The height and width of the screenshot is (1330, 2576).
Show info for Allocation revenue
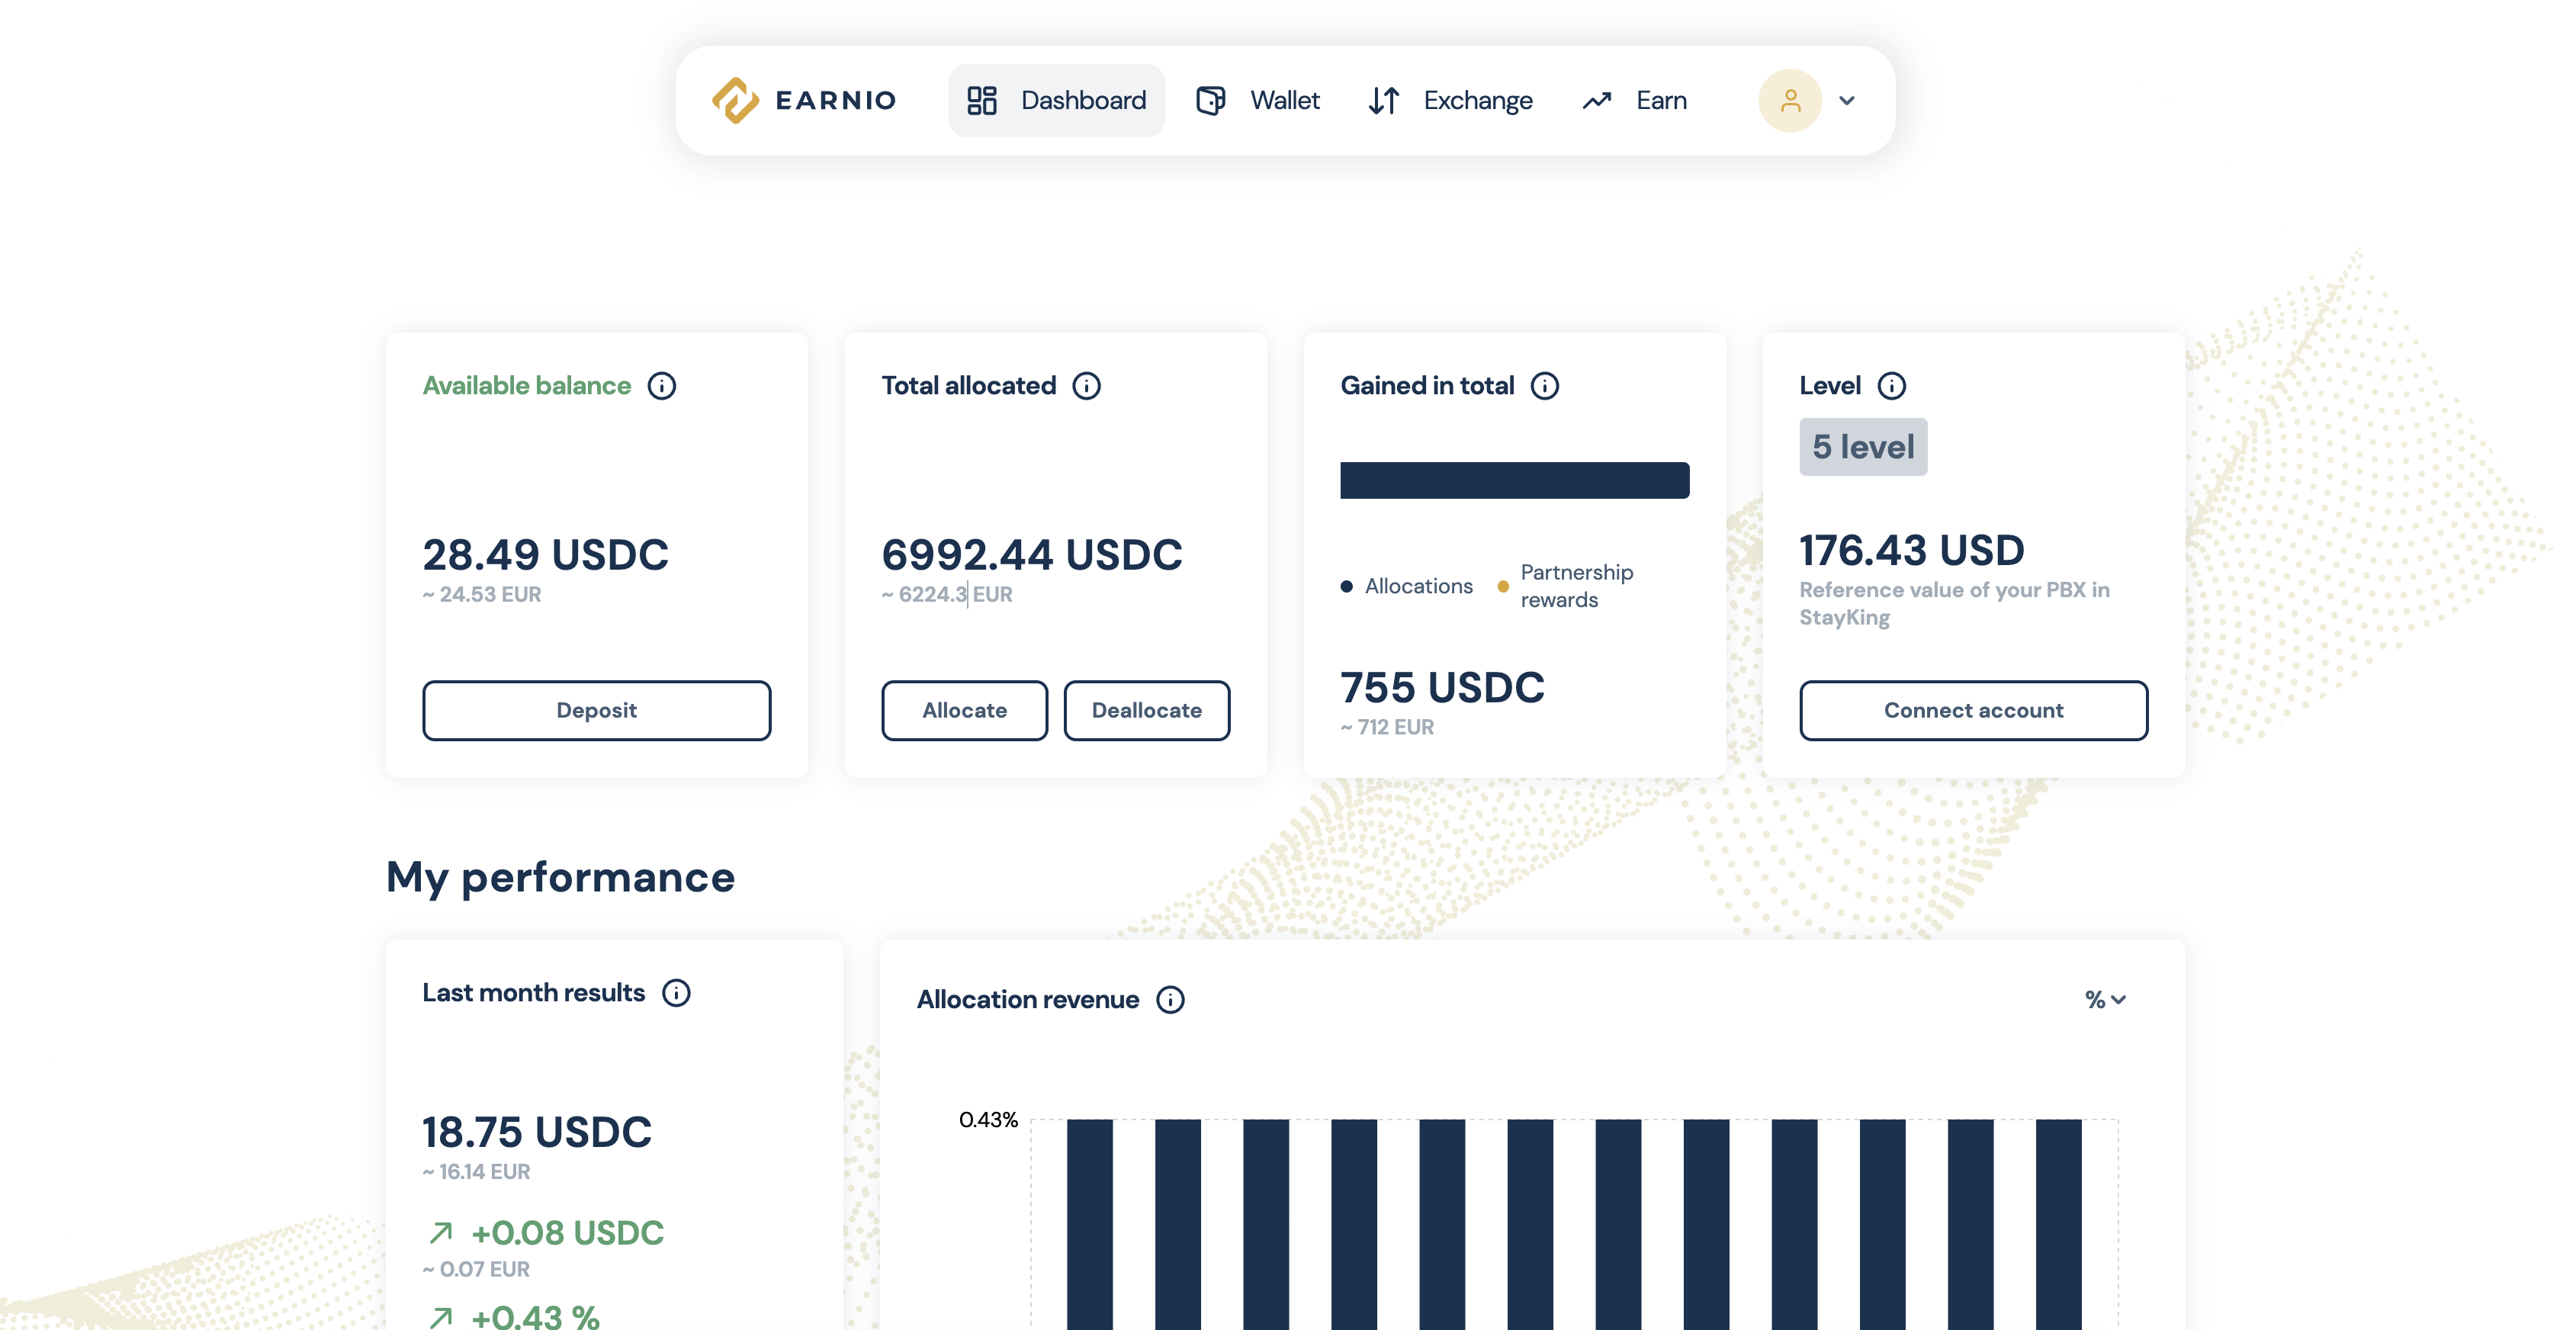1171,1000
